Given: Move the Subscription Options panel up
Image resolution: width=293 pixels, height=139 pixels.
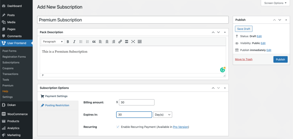Looking at the screenshot, I should (213, 88).
